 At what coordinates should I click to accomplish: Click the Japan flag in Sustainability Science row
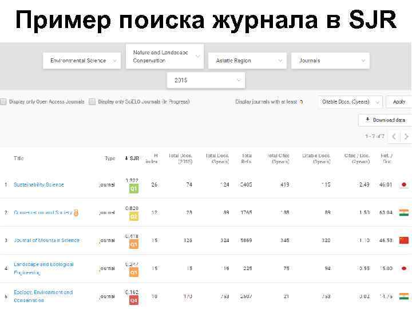[x=404, y=185]
